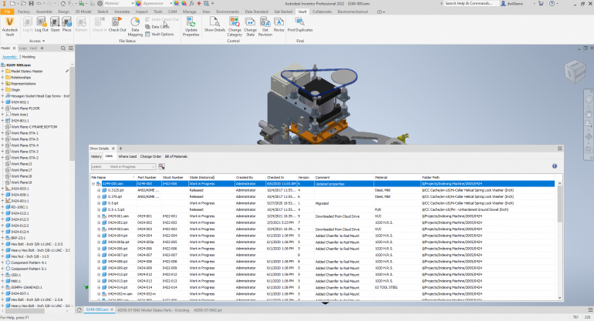Click the search icon in Model browser
Screen dimensions: 594x321
point(63,48)
